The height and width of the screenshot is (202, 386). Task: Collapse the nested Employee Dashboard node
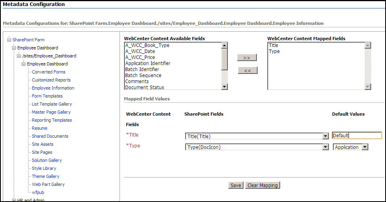click(x=24, y=64)
